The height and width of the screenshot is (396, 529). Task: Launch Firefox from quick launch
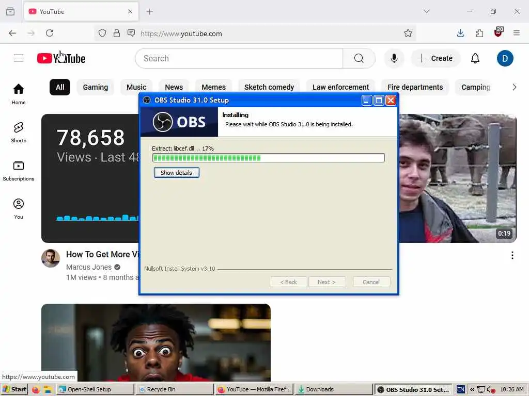point(36,390)
